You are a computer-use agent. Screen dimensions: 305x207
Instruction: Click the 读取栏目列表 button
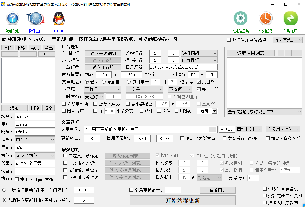[251, 53]
